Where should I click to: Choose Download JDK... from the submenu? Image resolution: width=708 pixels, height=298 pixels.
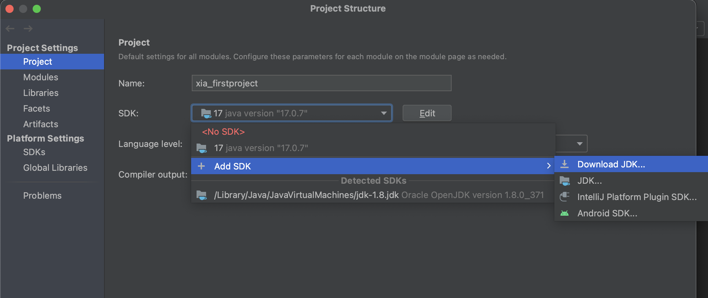631,164
